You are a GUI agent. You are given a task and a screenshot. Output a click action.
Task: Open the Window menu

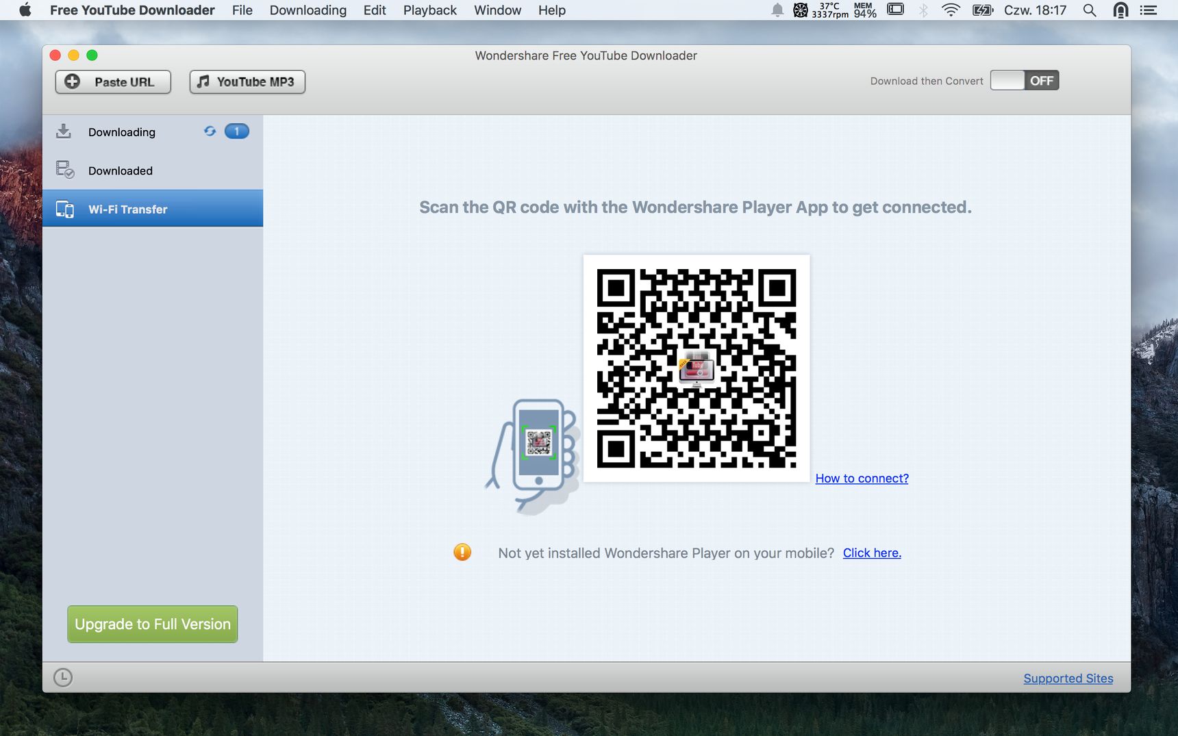[498, 10]
